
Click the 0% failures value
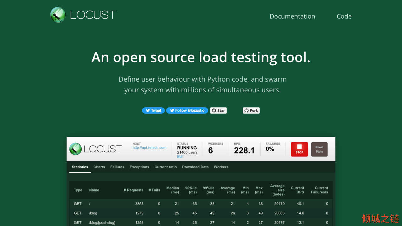pyautogui.click(x=270, y=149)
